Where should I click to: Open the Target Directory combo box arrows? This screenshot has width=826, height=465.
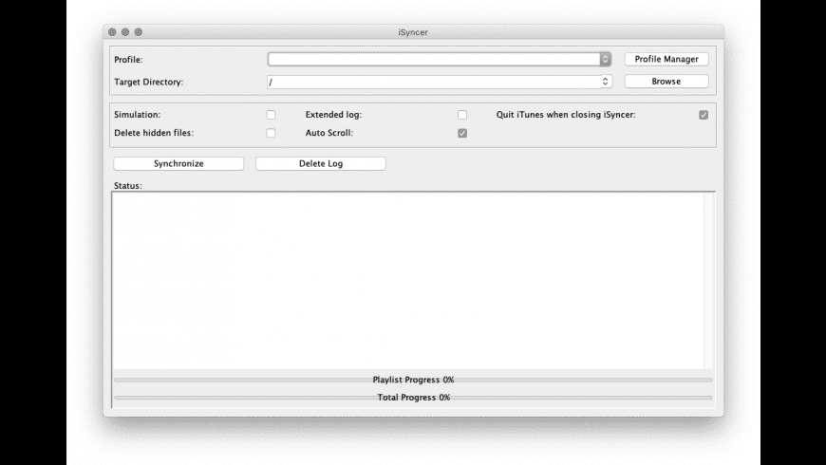(x=606, y=82)
